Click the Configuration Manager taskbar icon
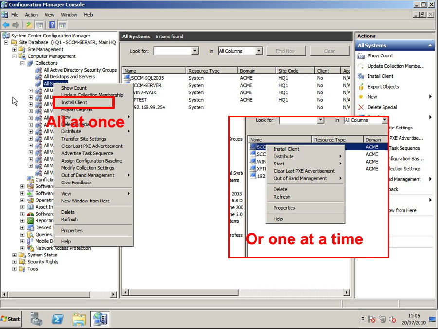 pos(100,319)
